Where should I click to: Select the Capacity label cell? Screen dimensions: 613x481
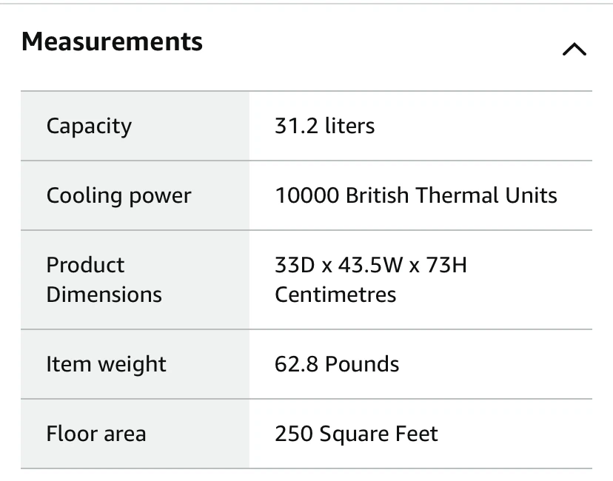pos(135,126)
